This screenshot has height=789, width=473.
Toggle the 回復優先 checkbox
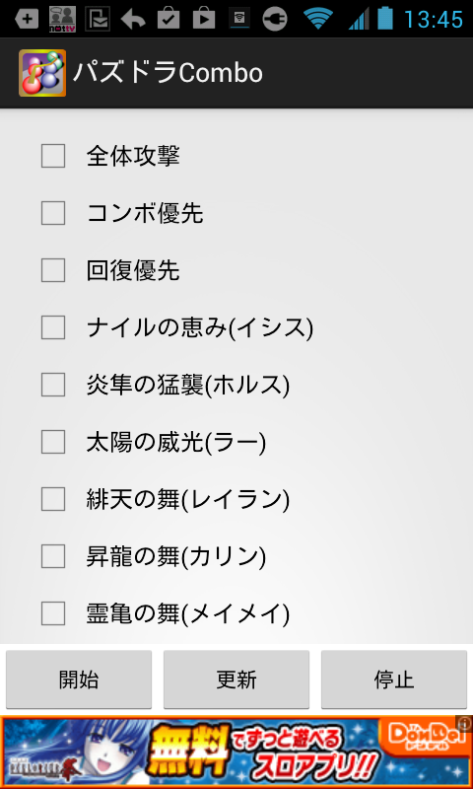53,270
